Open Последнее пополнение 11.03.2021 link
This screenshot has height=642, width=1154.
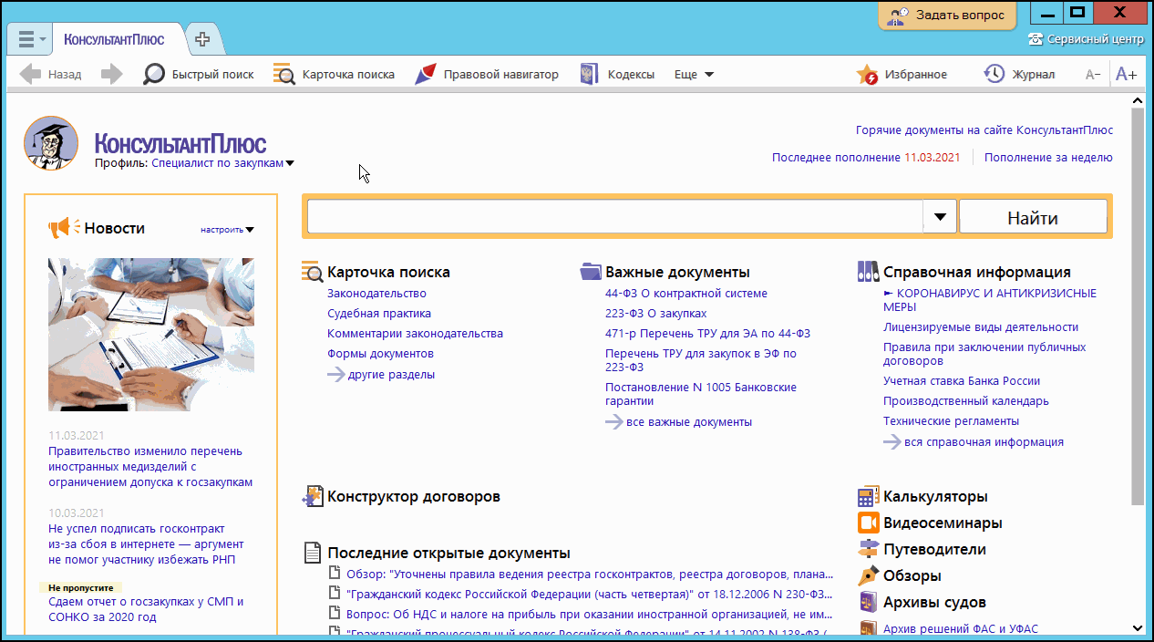pyautogui.click(x=866, y=158)
